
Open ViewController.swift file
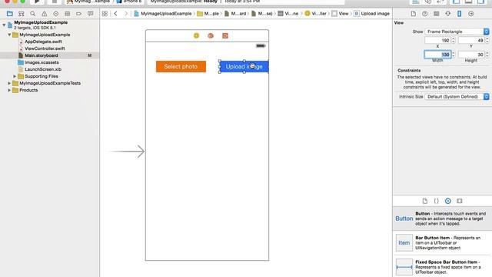click(x=45, y=48)
